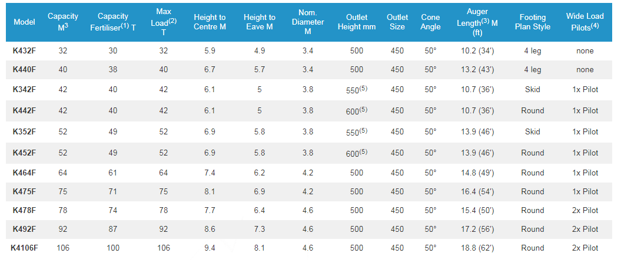Click the K475F model name
The image size is (621, 260).
coord(24,191)
